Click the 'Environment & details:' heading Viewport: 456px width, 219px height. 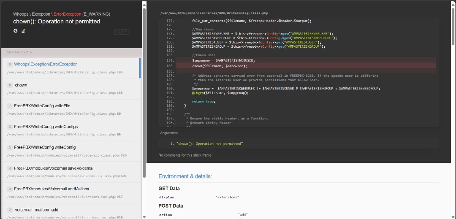tap(185, 177)
